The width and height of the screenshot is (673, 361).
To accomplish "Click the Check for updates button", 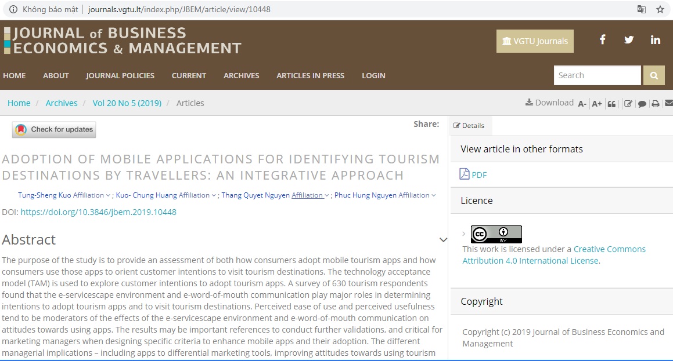I will tap(54, 129).
